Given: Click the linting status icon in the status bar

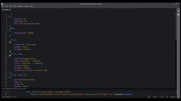Looking at the screenshot, I should (167, 97).
